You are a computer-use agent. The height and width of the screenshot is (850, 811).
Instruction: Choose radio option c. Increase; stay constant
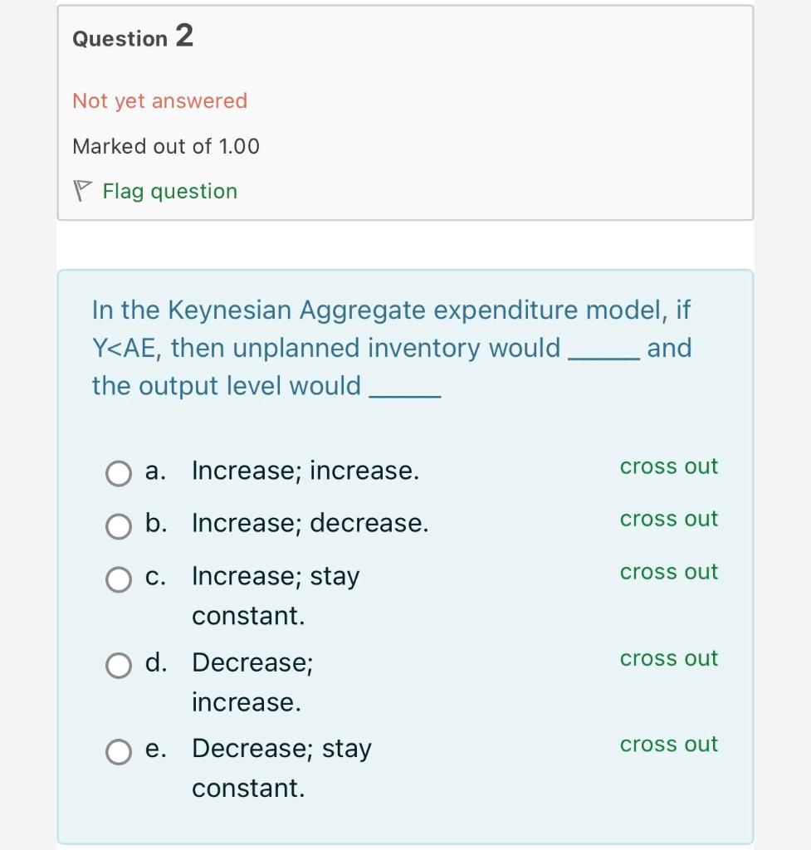click(119, 579)
